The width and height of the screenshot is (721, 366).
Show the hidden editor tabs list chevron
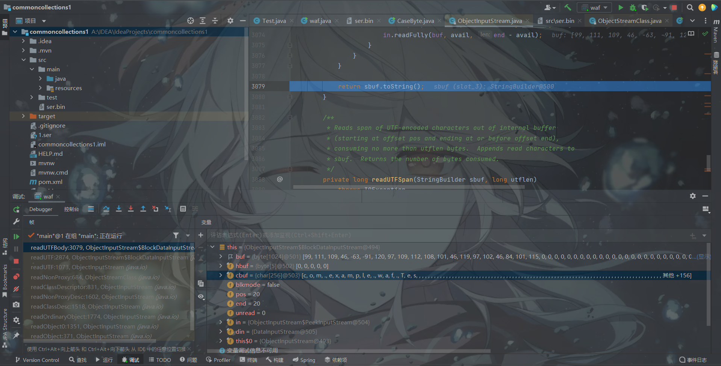(692, 21)
